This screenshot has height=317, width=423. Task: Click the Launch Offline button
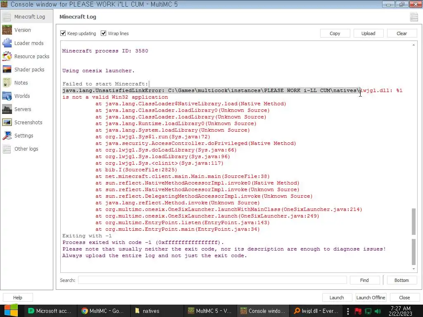click(x=371, y=298)
